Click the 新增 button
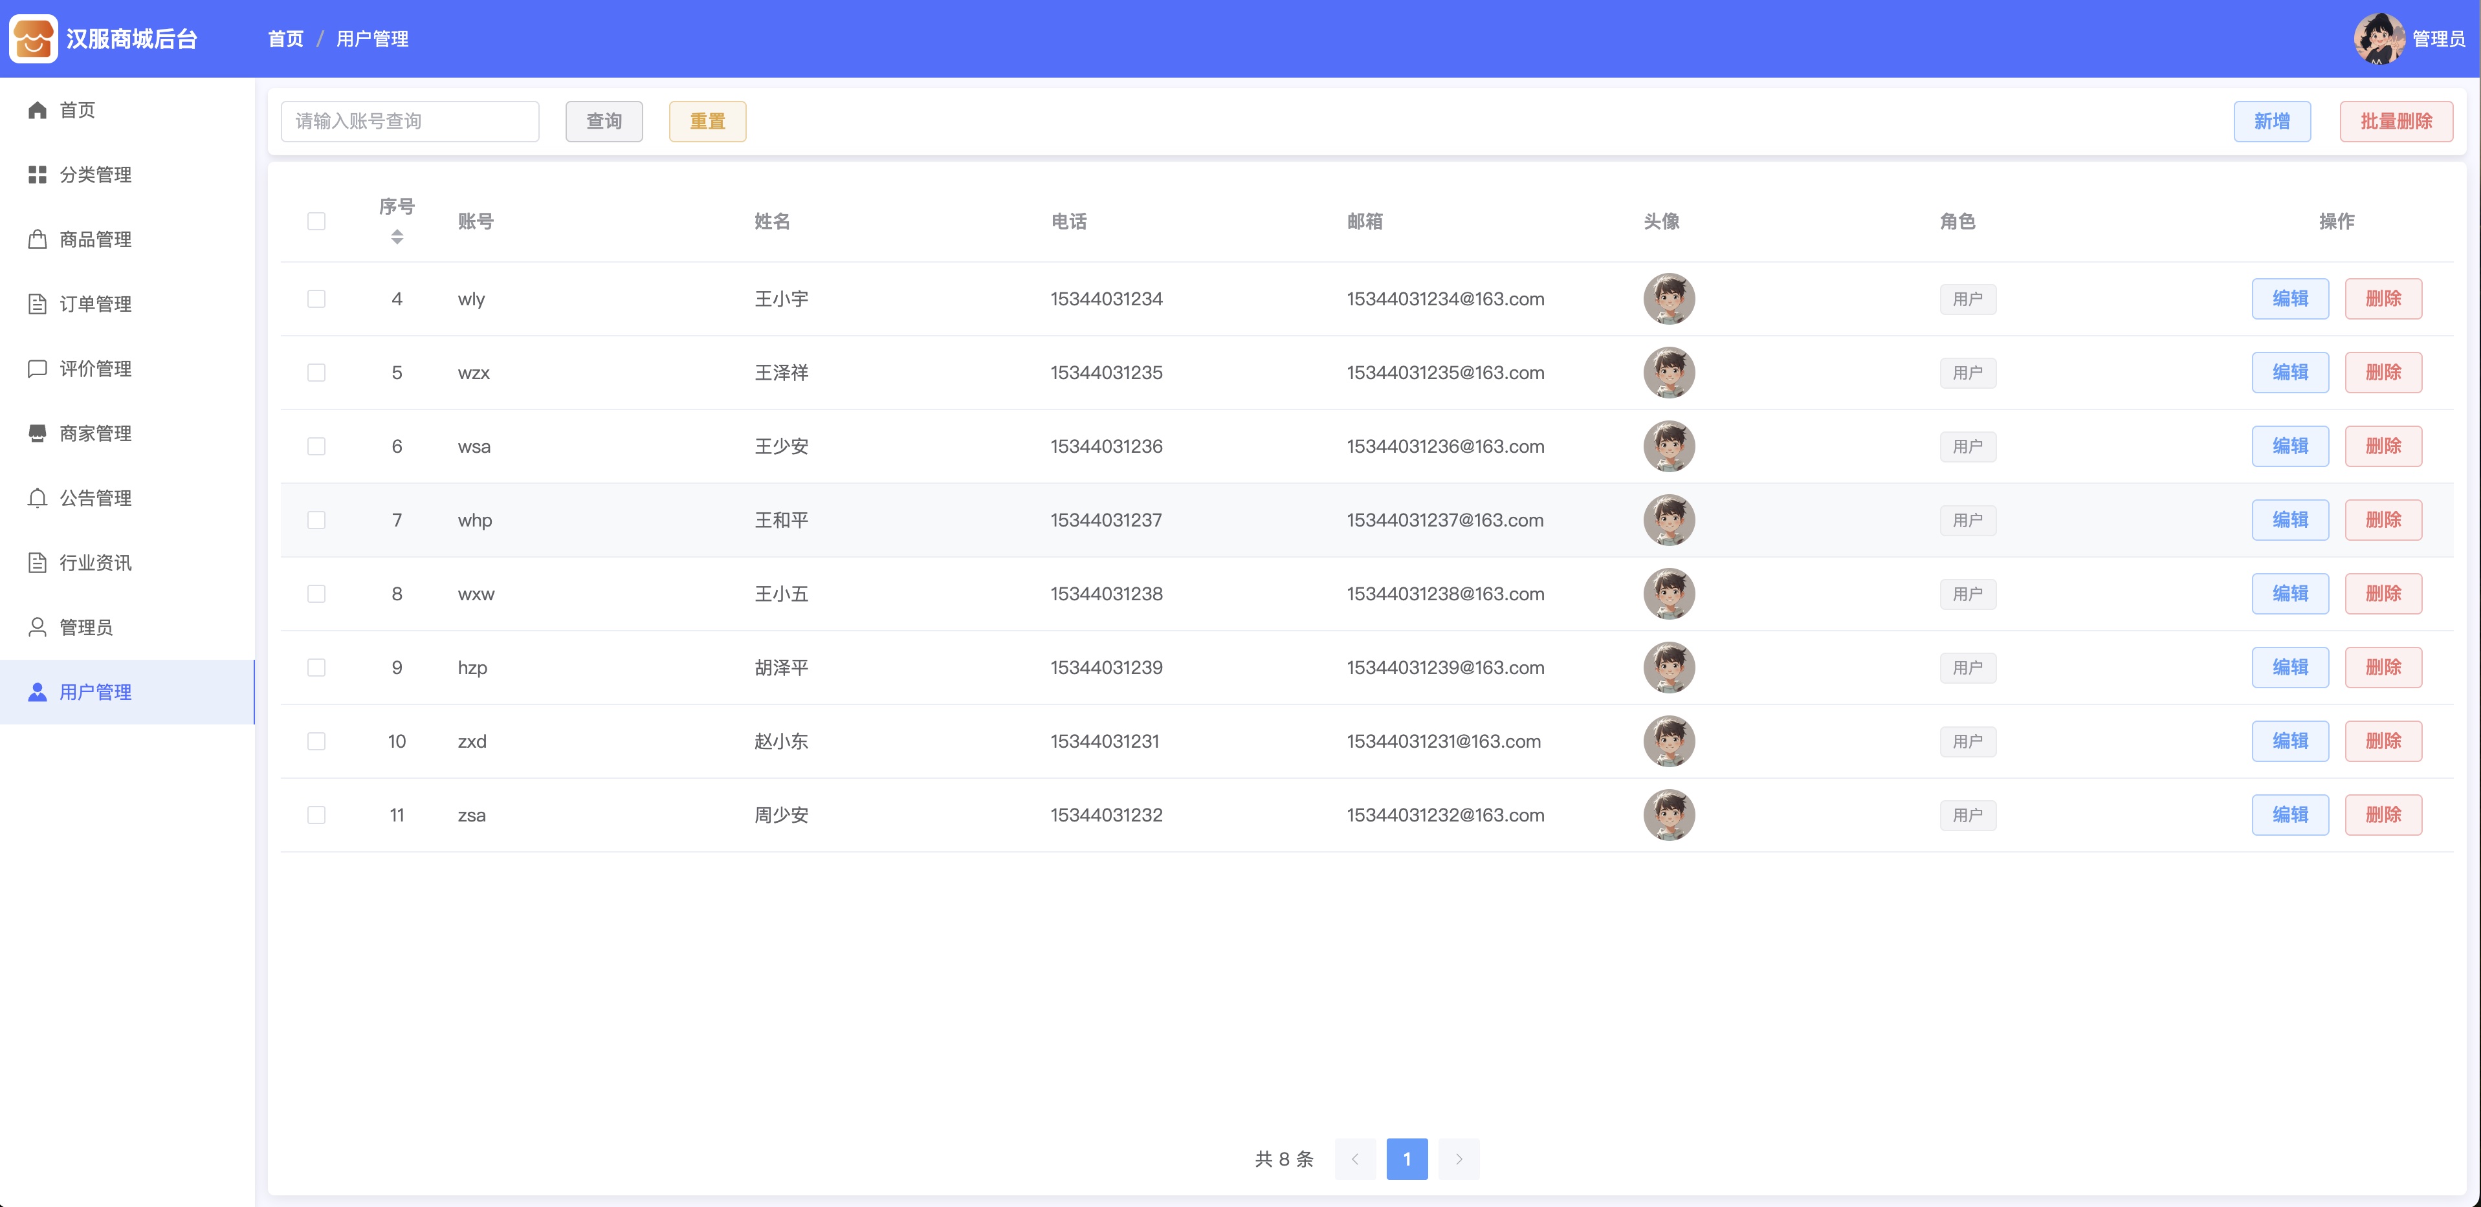 coord(2272,121)
